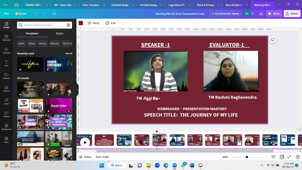The width and height of the screenshot is (302, 170).
Task: Open File Explorer from the taskbar
Action: pos(148,165)
